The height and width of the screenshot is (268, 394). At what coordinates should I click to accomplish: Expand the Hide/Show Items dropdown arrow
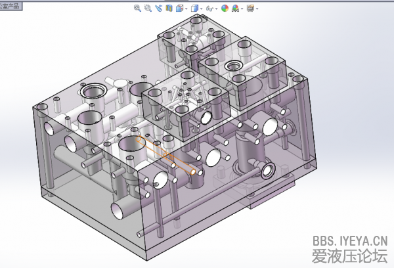click(217, 9)
